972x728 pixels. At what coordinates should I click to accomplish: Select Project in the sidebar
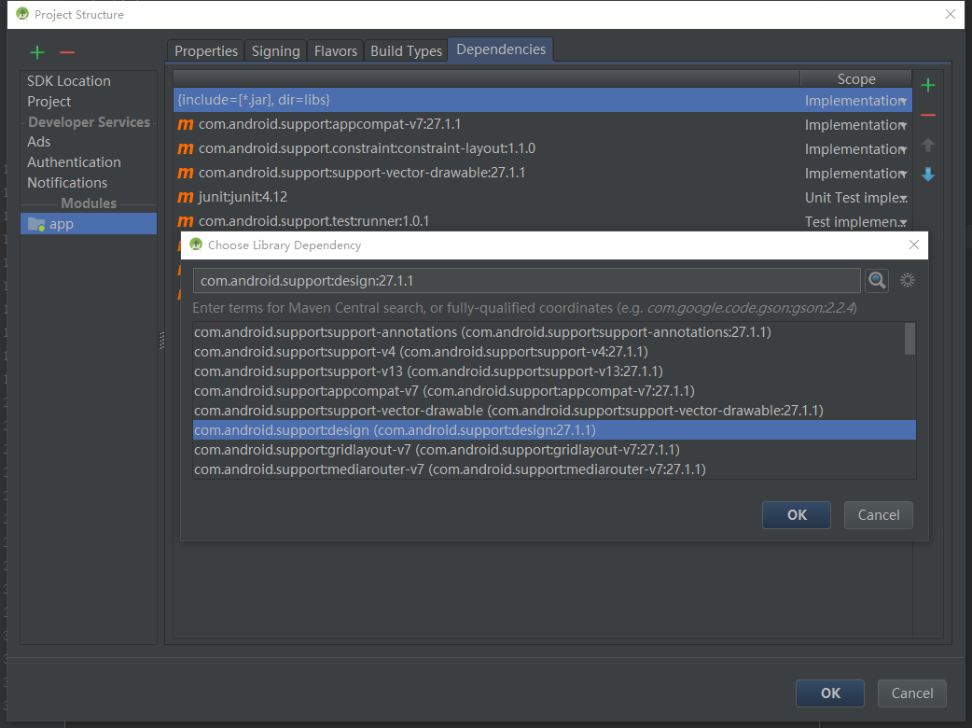(49, 102)
